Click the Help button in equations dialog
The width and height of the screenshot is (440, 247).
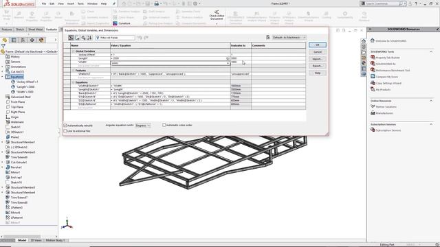(318, 73)
